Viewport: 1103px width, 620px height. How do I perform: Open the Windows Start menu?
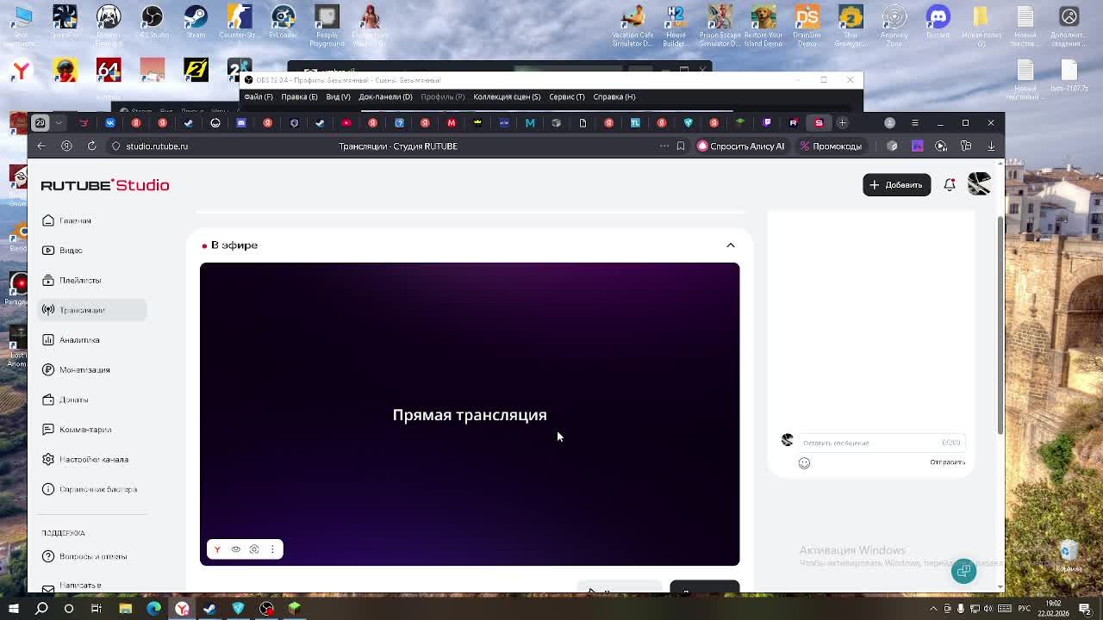tap(13, 609)
